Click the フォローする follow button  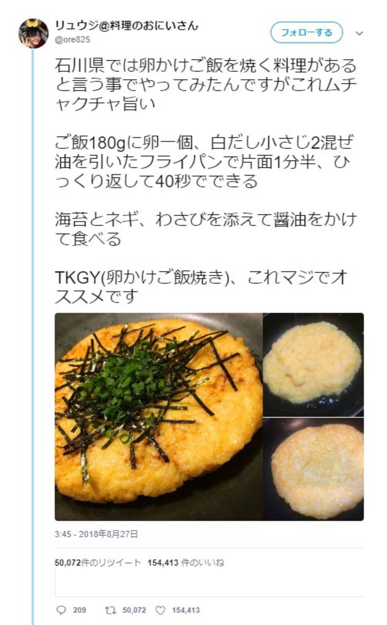(x=306, y=33)
